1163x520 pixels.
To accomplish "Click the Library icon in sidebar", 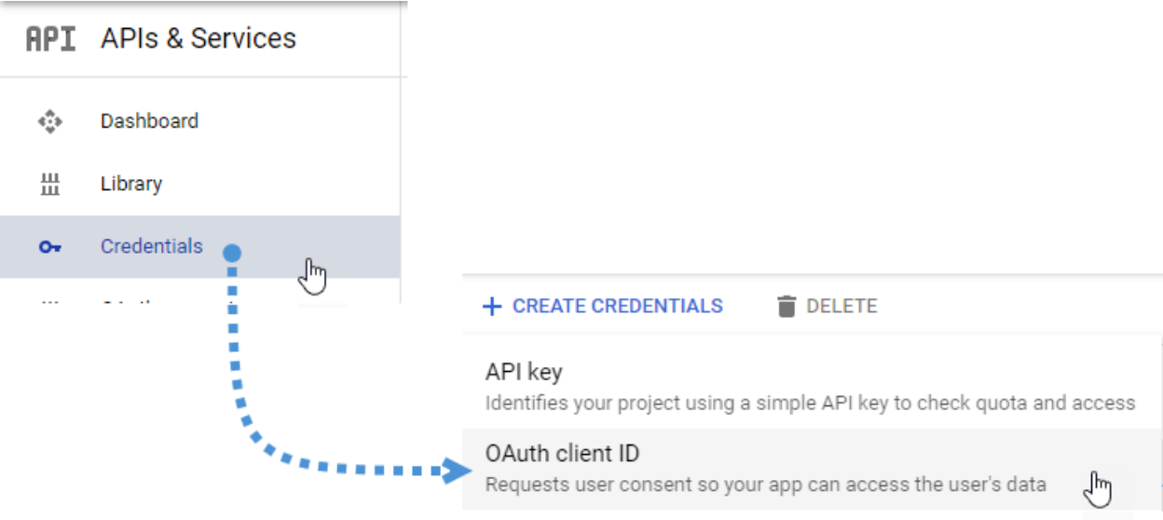I will (x=49, y=184).
